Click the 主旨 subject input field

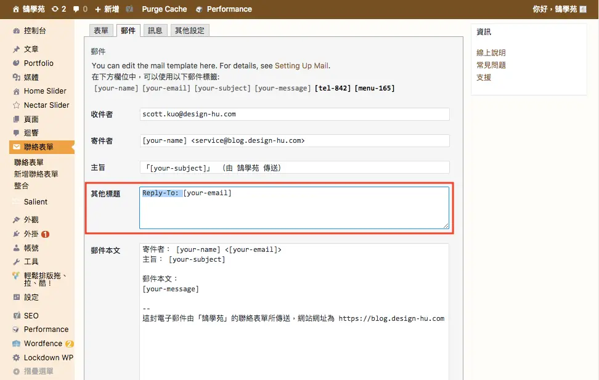point(295,168)
